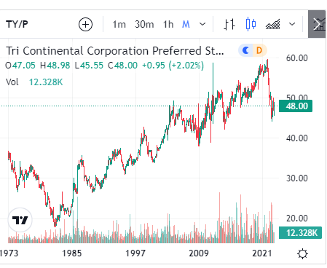This screenshot has width=327, height=268.
Task: Click the 12.328K volume axis label
Action: (300, 233)
